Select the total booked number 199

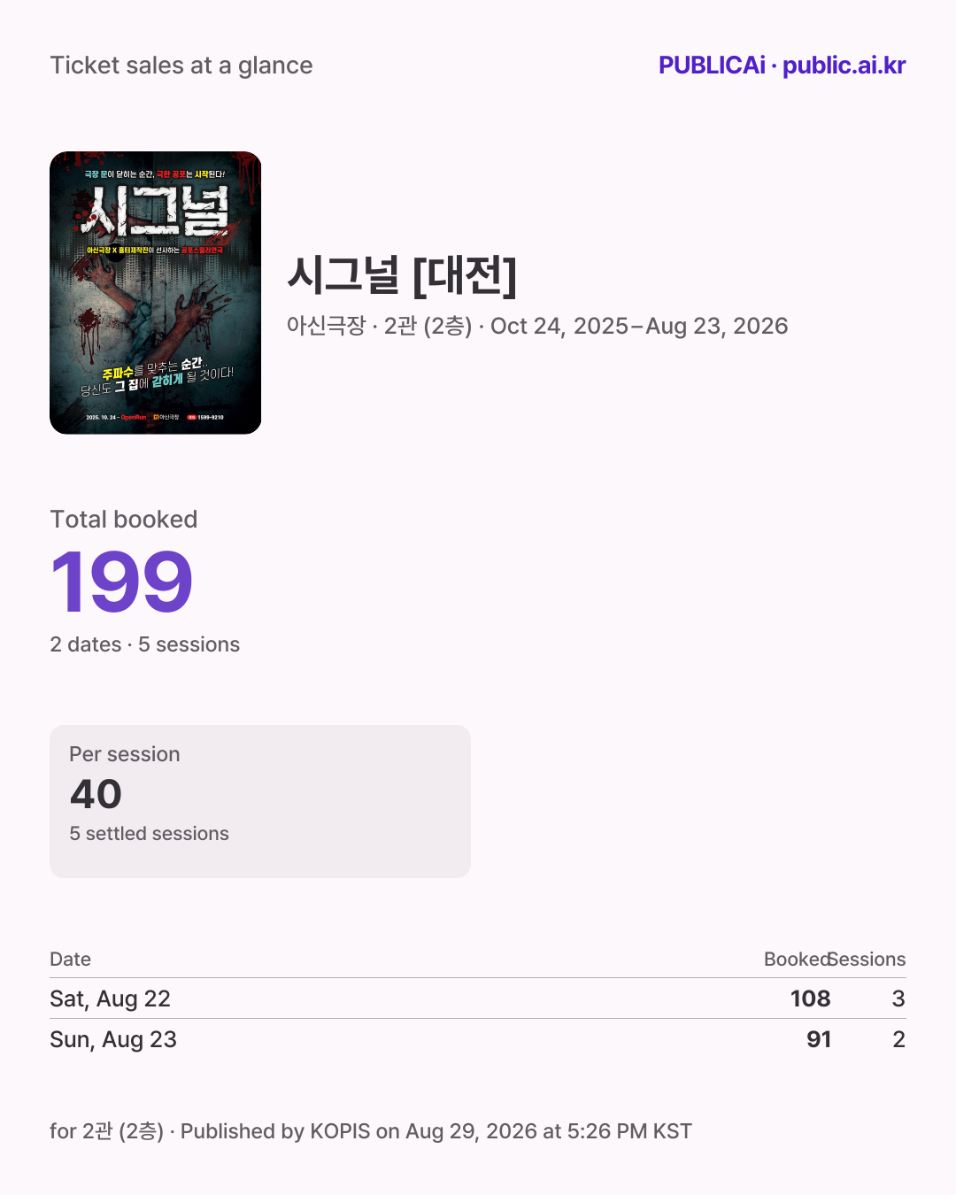[122, 582]
